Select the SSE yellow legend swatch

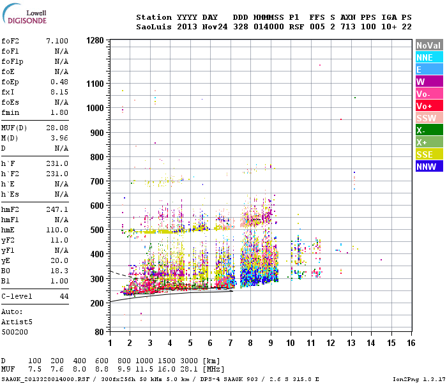pyautogui.click(x=429, y=154)
